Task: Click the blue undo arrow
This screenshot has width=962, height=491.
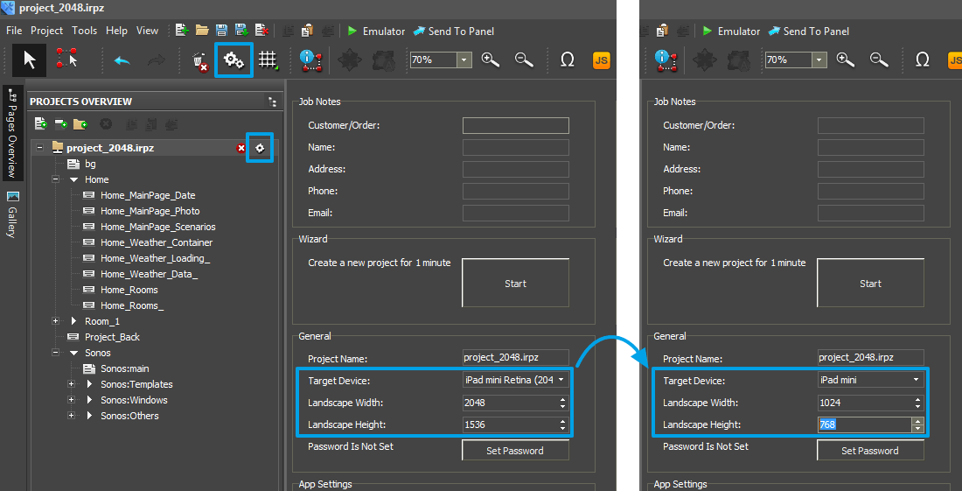Action: point(122,60)
